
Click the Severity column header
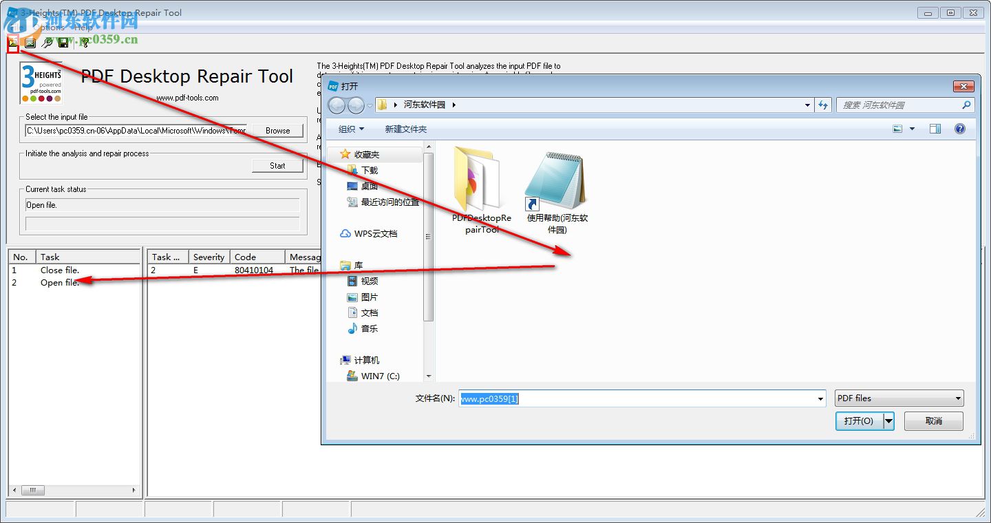pos(209,257)
